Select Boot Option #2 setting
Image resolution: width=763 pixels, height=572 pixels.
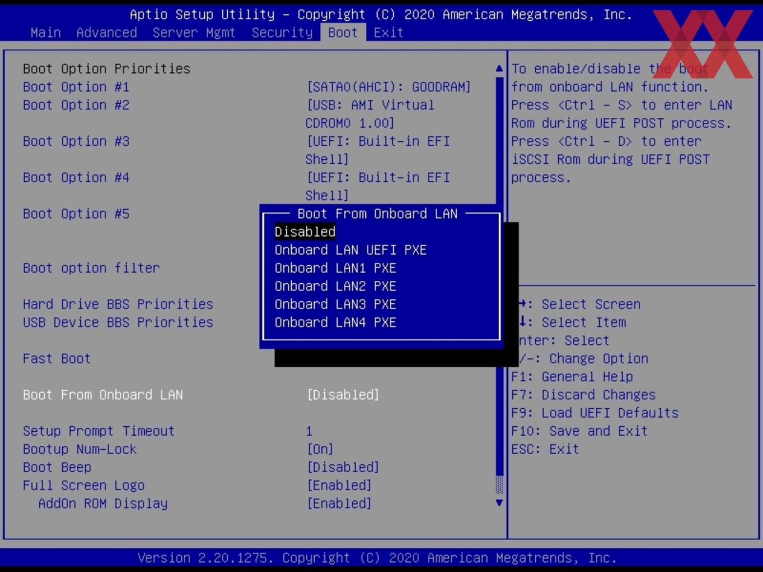[76, 105]
